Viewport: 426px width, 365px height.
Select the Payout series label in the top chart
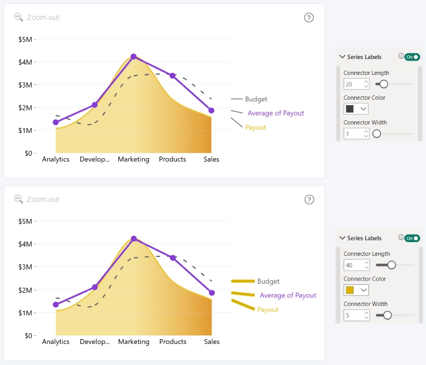[255, 128]
